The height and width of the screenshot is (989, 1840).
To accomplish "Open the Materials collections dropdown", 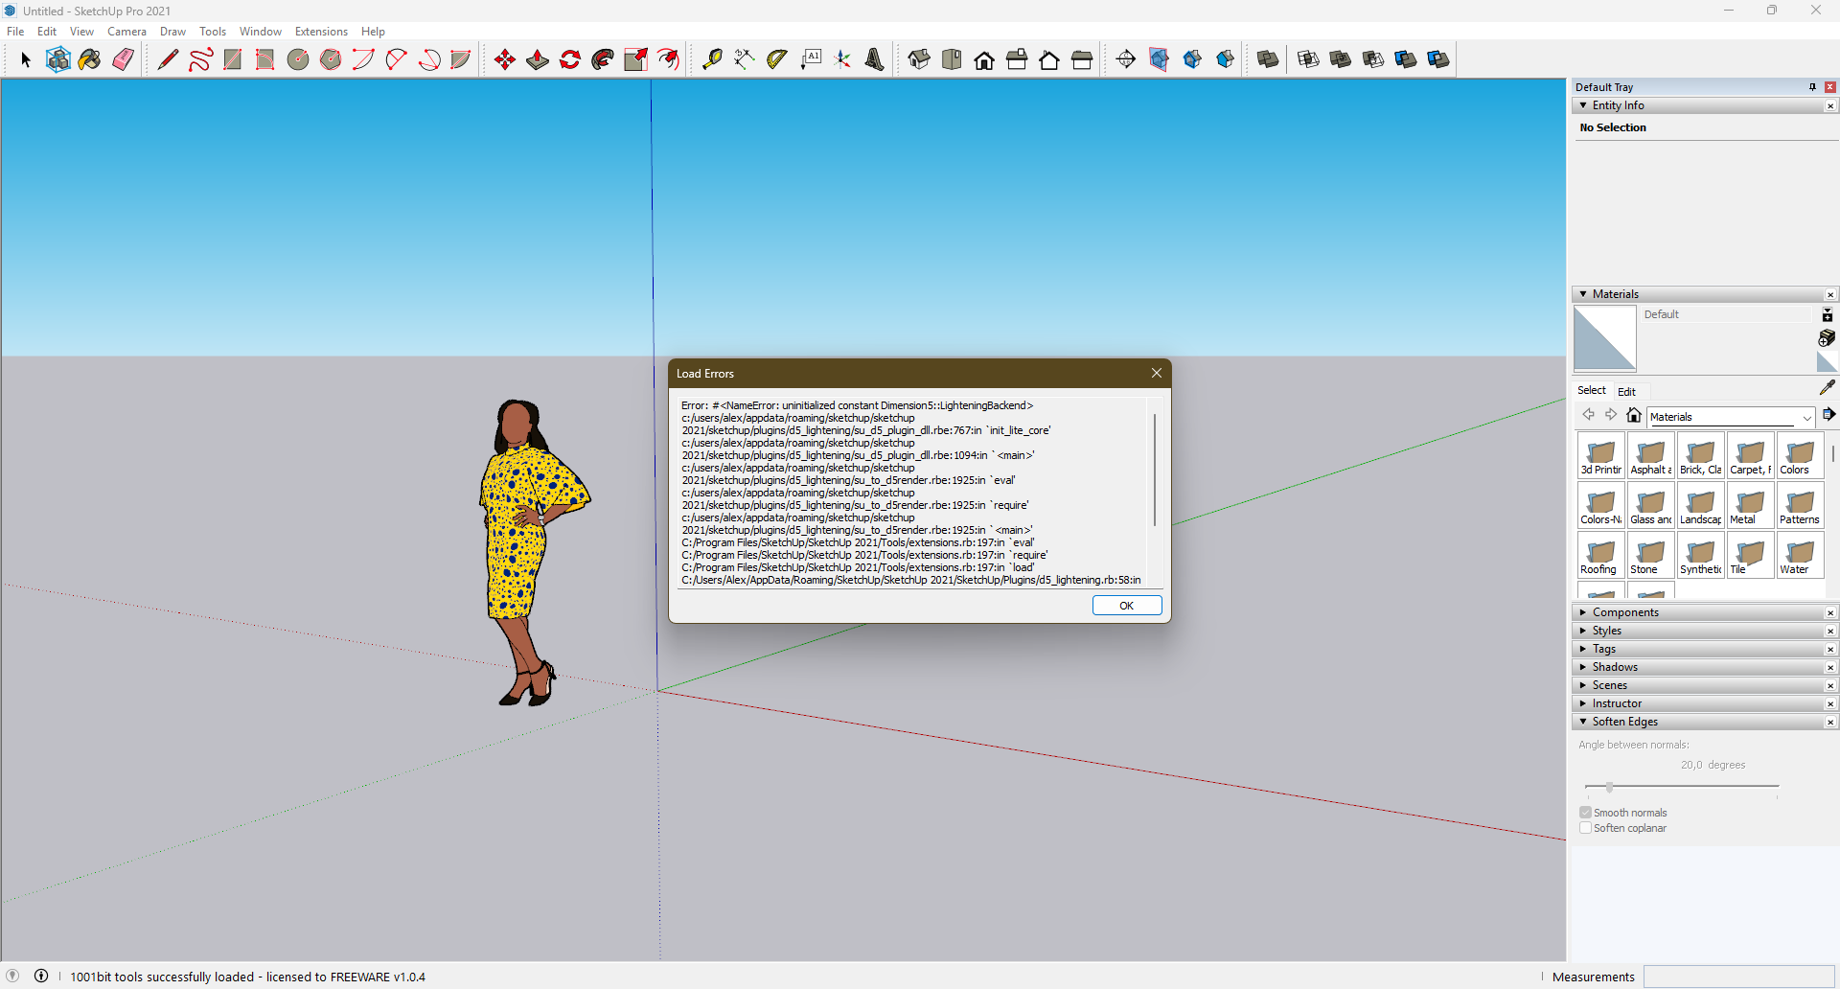I will click(1807, 417).
